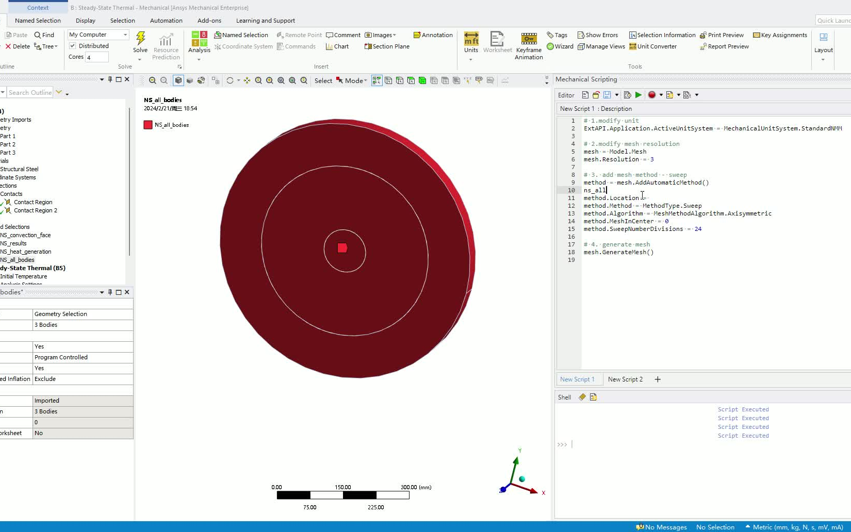
Task: Activate the Rotate view tool
Action: click(229, 80)
